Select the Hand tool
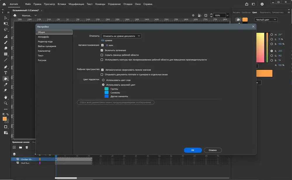The width and height of the screenshot is (292, 180). (x=6, y=97)
